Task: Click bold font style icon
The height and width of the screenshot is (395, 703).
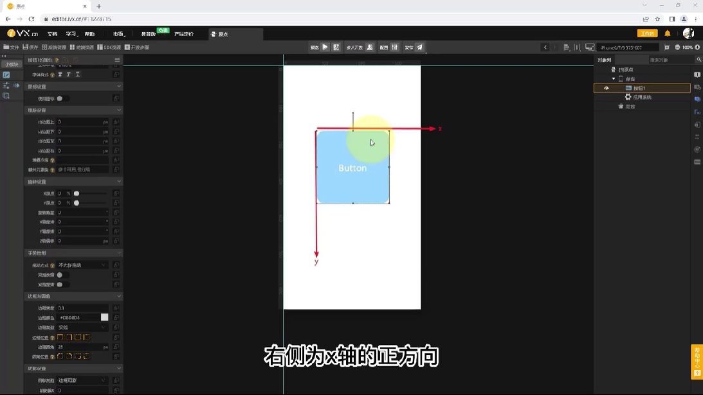Action: click(x=60, y=75)
